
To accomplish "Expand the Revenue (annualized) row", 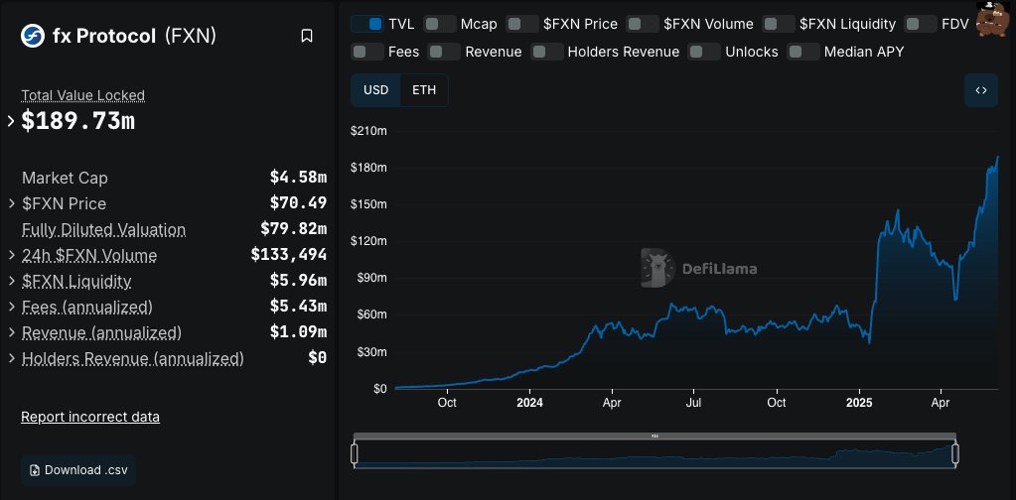I will coord(12,332).
